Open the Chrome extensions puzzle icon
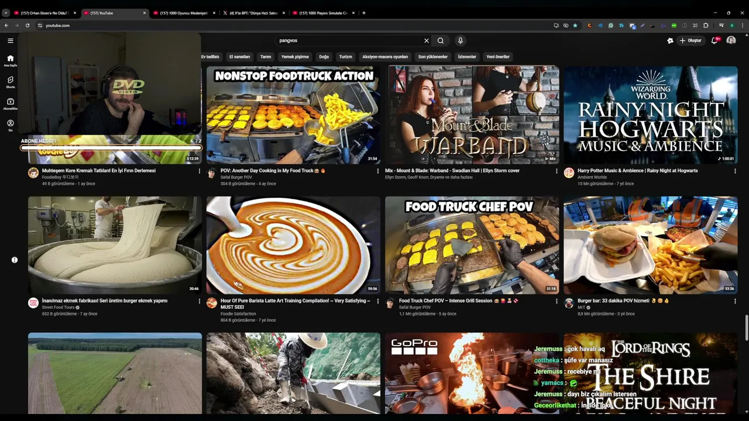The width and height of the screenshot is (749, 421). click(706, 25)
